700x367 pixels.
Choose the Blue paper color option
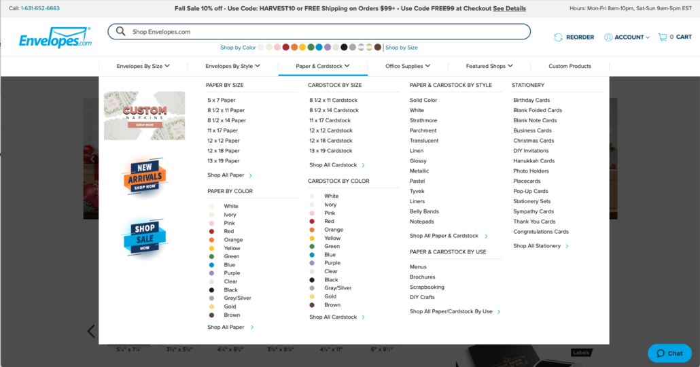click(230, 265)
